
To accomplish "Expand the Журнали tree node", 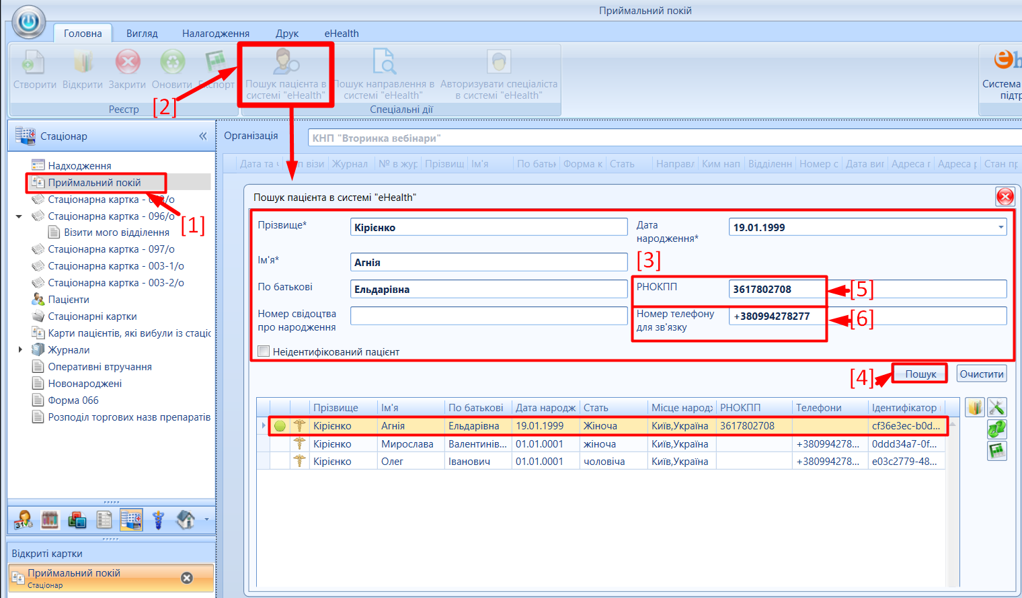I will click(x=20, y=349).
